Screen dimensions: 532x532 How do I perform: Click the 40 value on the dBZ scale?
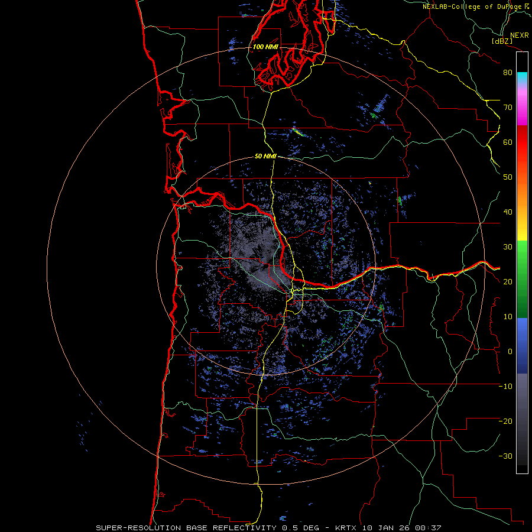coord(508,212)
